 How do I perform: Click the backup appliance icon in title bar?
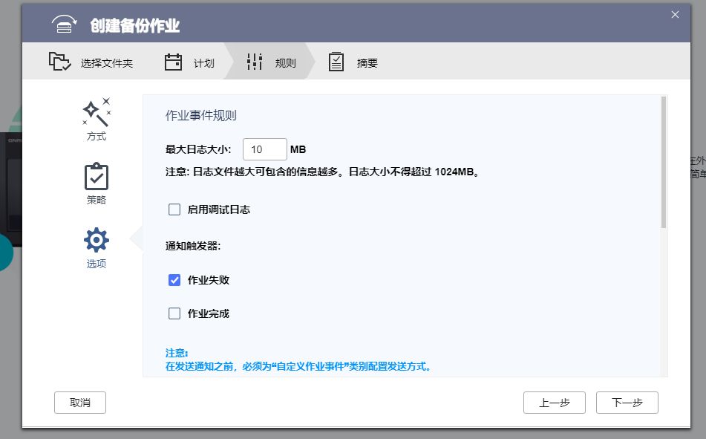65,23
